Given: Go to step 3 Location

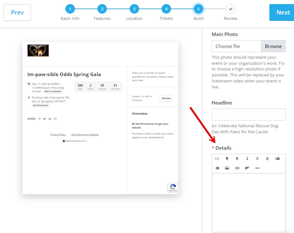Looking at the screenshot, I should pos(134,9).
